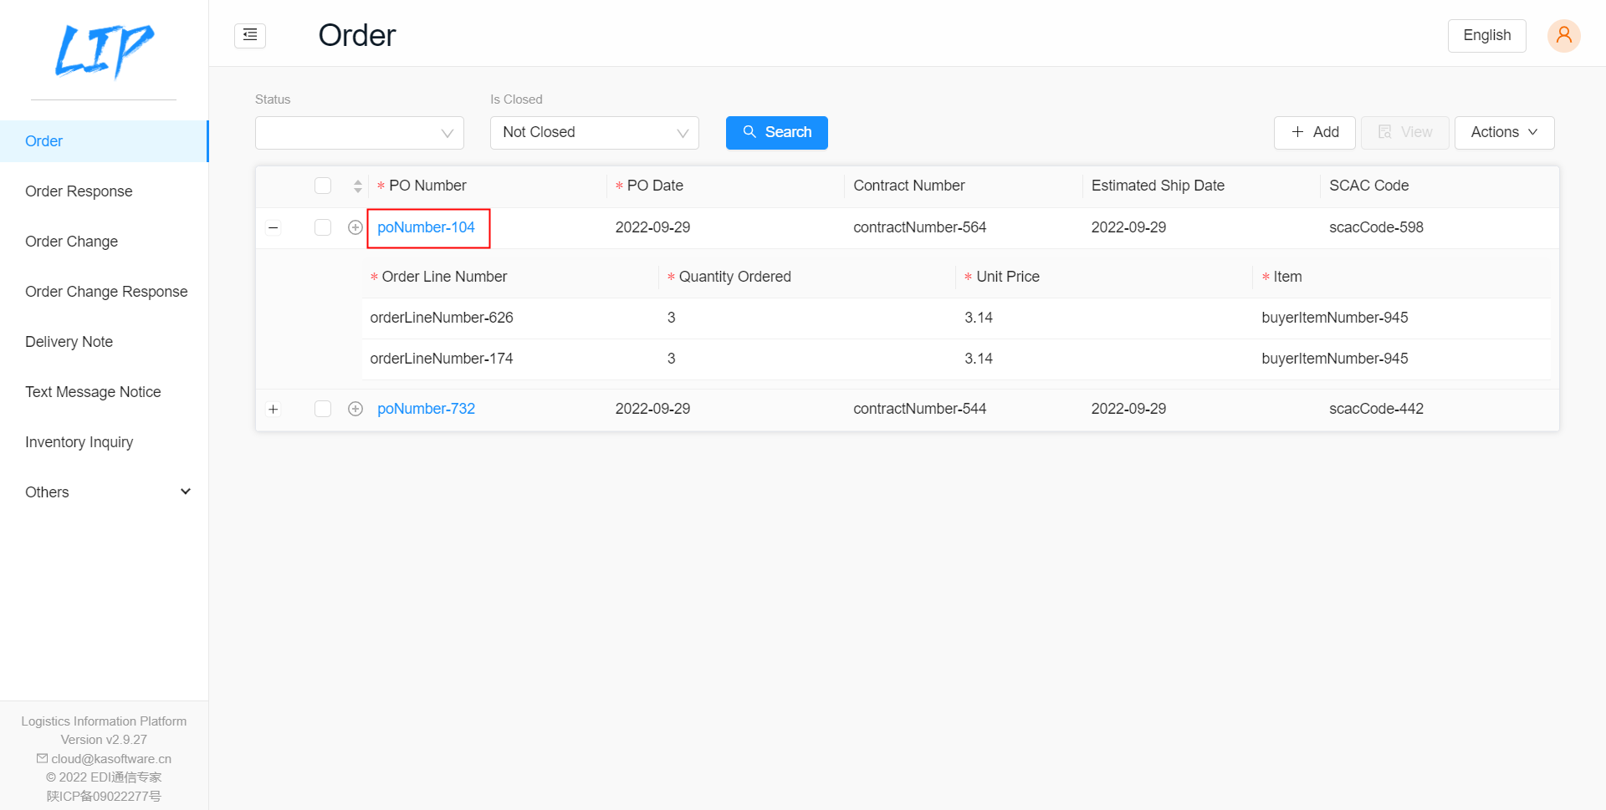1606x810 pixels.
Task: Select Inventory Inquiry in the sidebar
Action: [79, 441]
